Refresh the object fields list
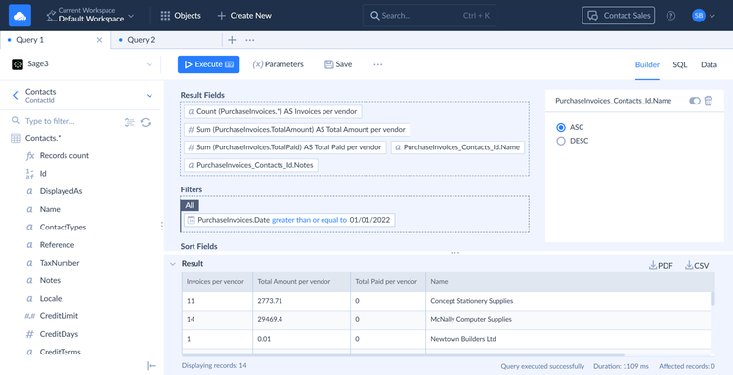This screenshot has height=375, width=733. [x=146, y=122]
